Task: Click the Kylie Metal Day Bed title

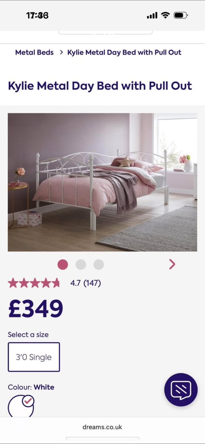Action: (x=100, y=86)
